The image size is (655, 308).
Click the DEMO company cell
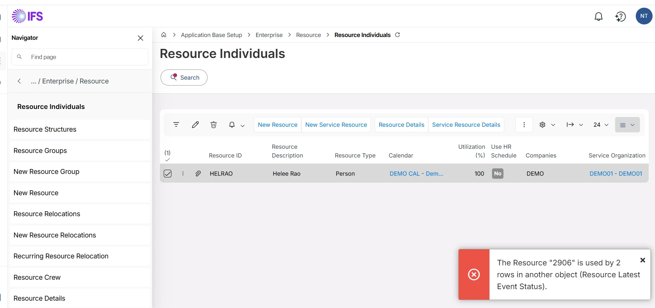535,174
